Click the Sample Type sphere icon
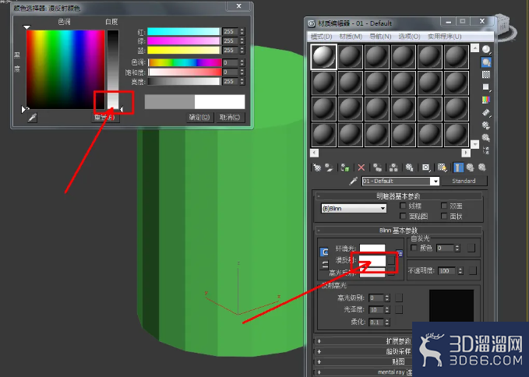Screen dimensions: 529x377 point(486,50)
